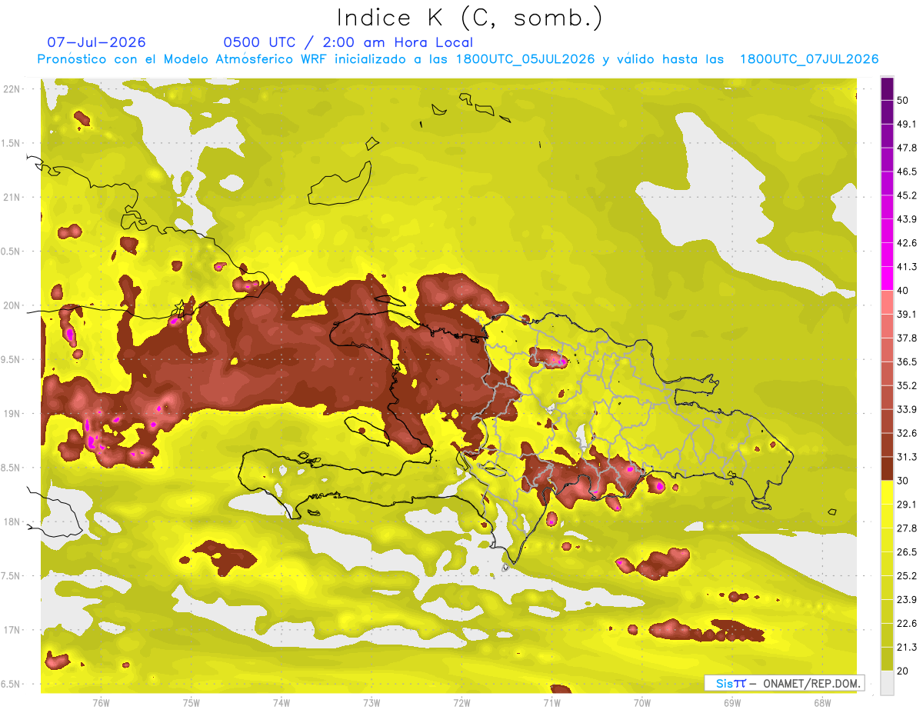
Task: Pick the dark brown swatch between 30 and 31.3
Action: pyautogui.click(x=888, y=468)
